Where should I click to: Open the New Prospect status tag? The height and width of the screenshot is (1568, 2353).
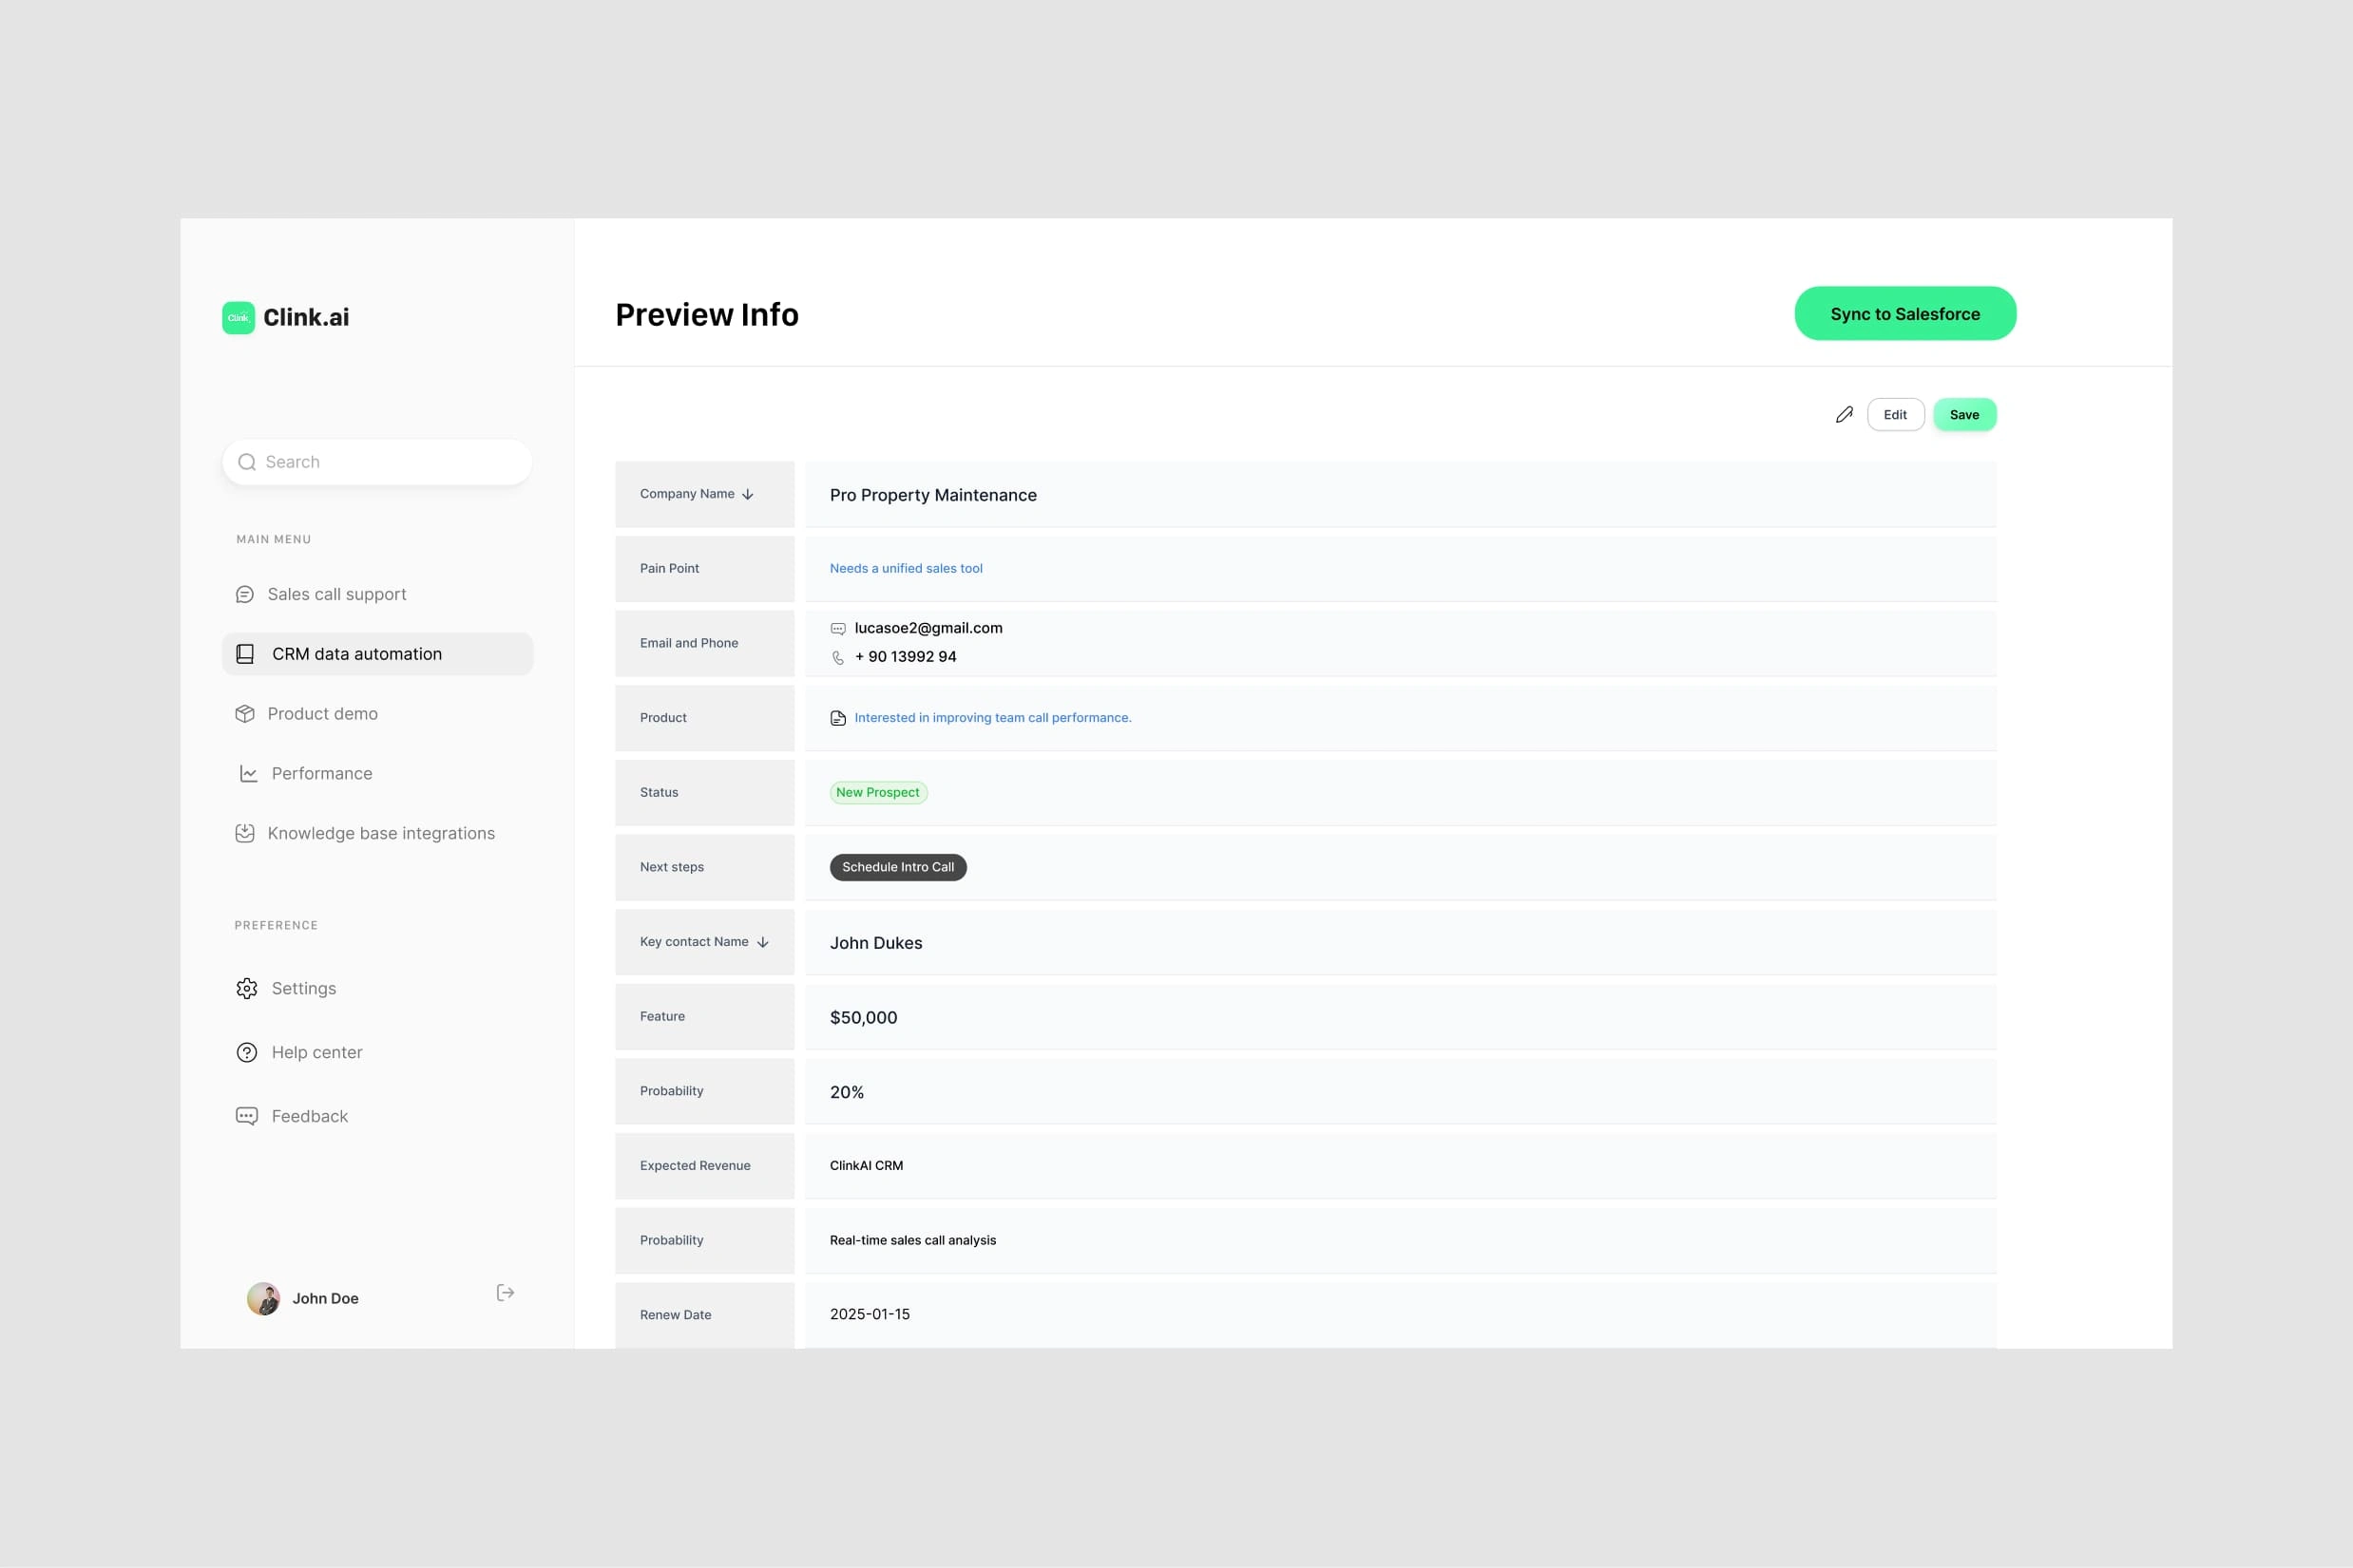click(877, 792)
